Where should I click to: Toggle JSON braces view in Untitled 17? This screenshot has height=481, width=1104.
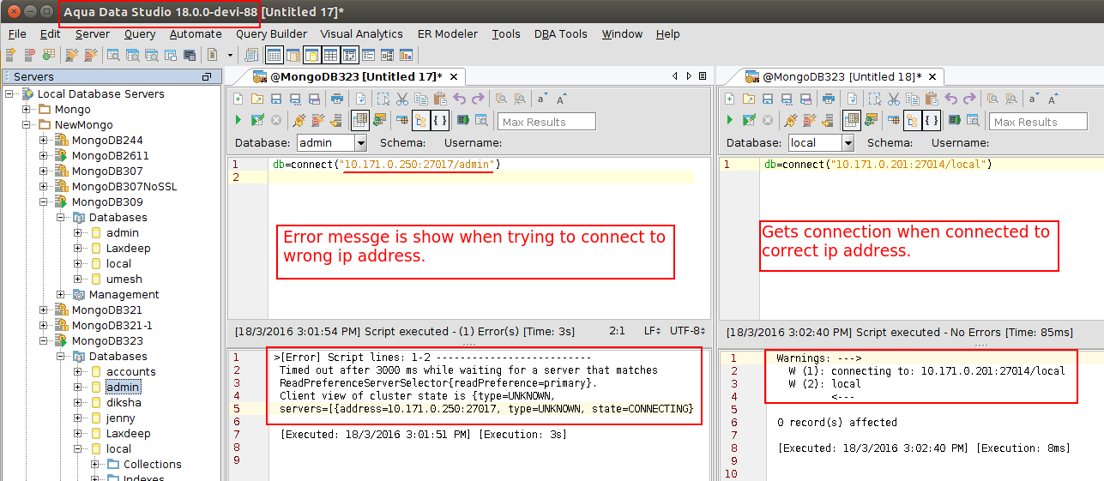[x=440, y=120]
